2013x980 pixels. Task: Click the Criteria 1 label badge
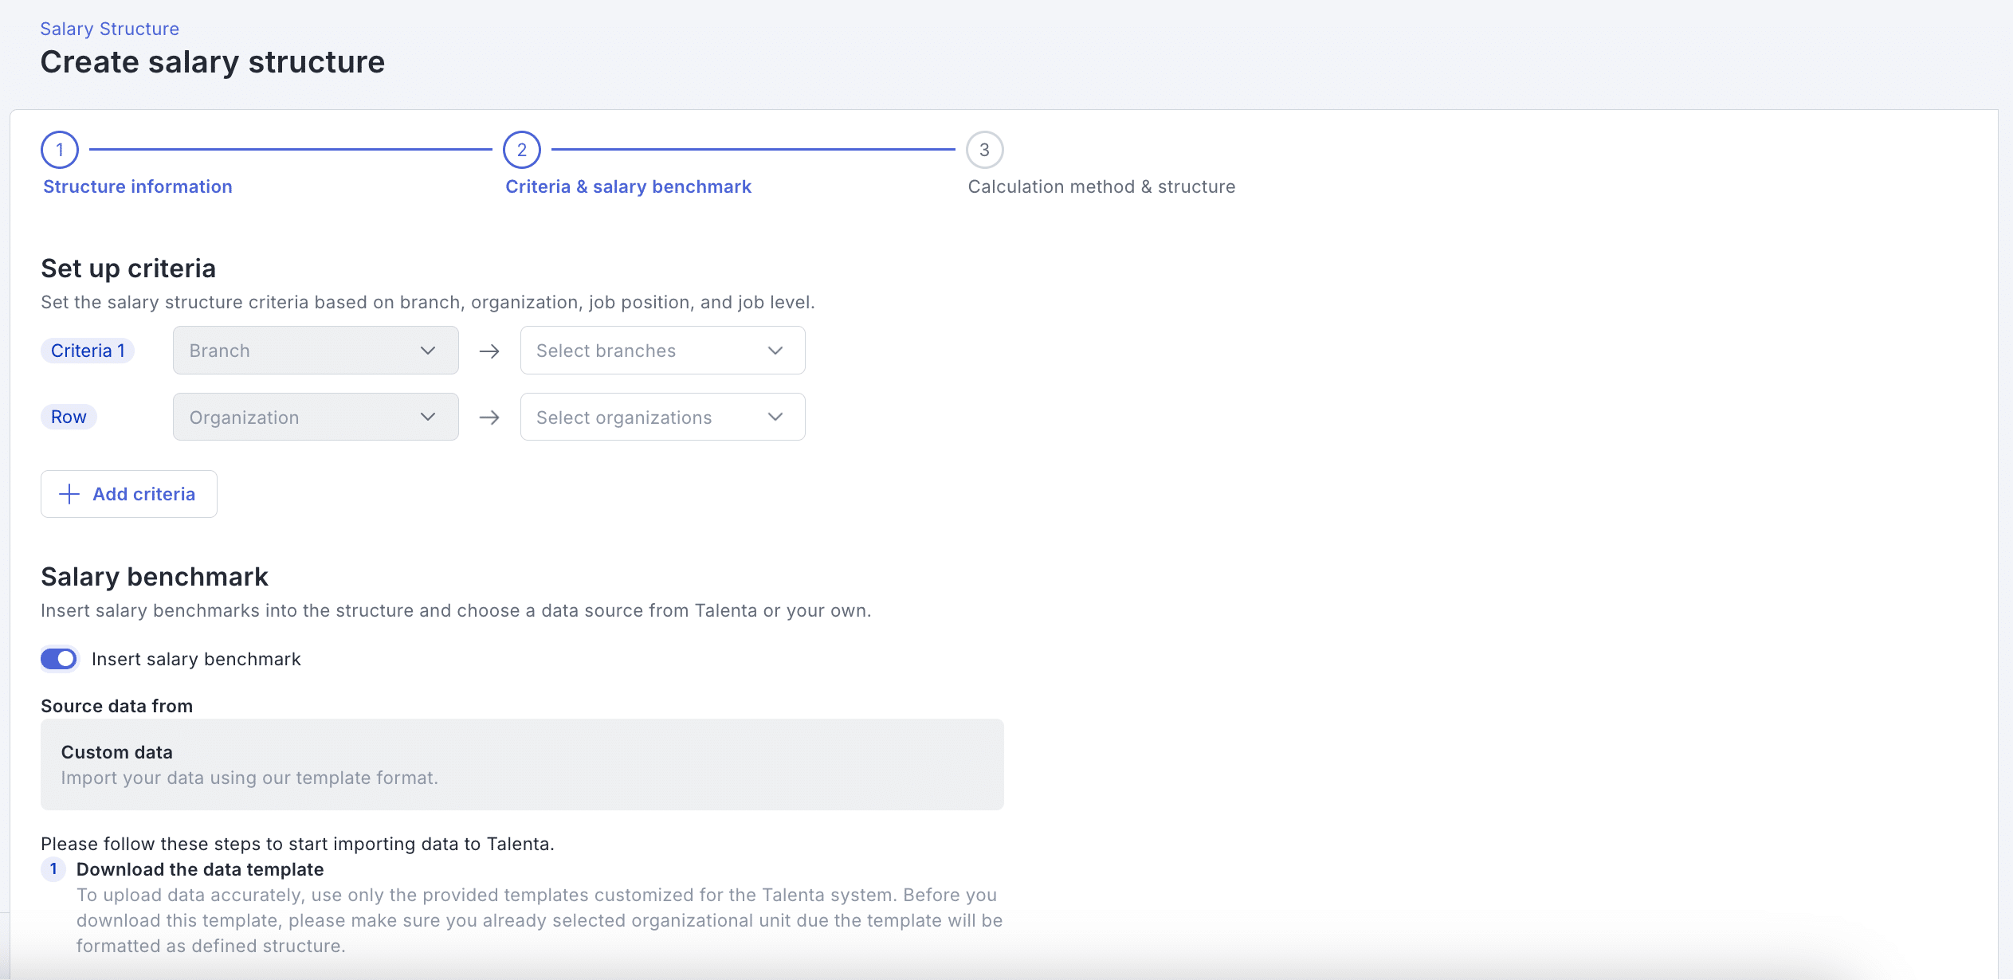tap(88, 351)
